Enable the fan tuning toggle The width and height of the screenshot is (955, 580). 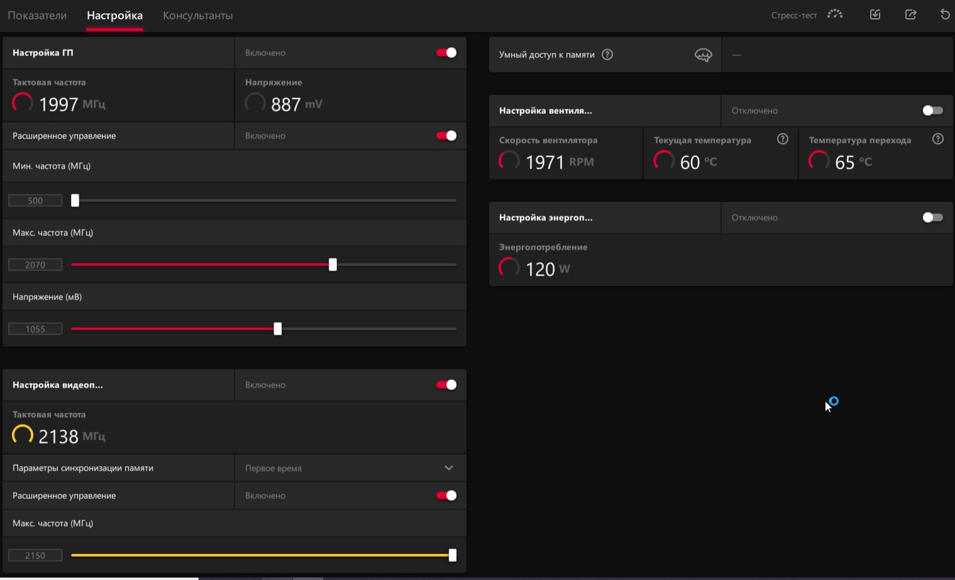932,111
